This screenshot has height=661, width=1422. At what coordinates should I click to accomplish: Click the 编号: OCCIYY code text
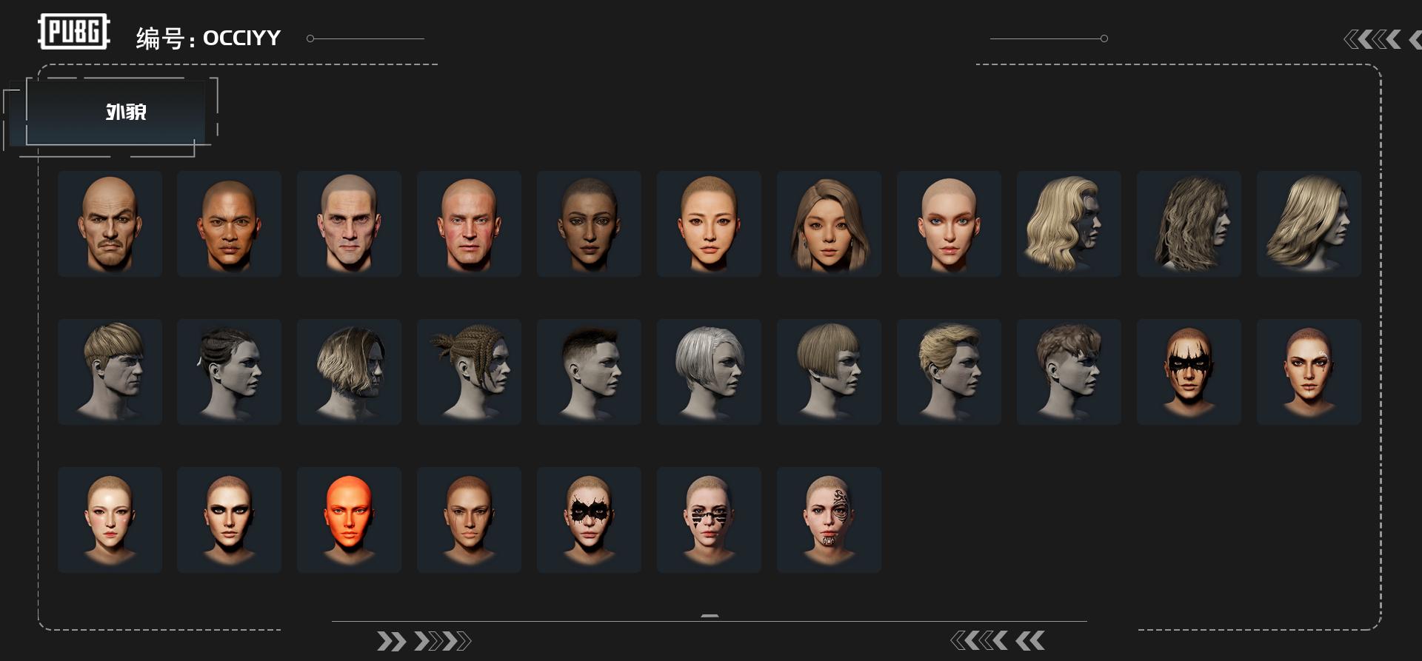tap(208, 38)
